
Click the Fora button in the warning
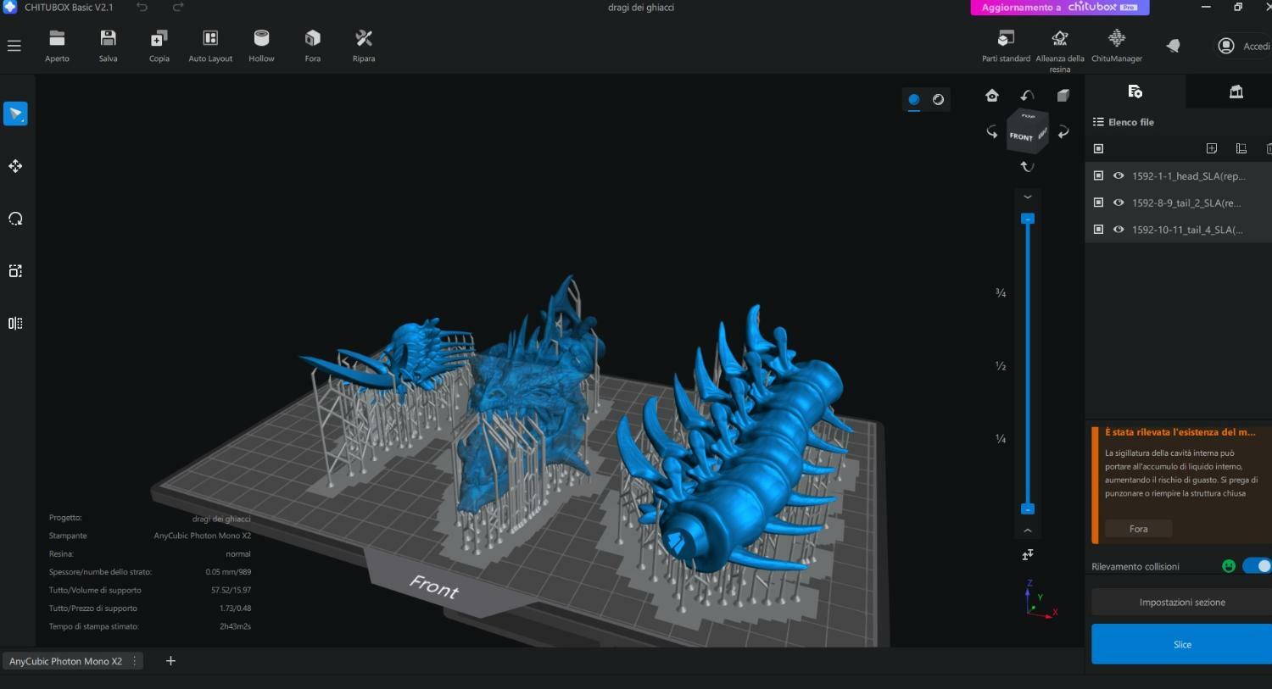[1139, 529]
